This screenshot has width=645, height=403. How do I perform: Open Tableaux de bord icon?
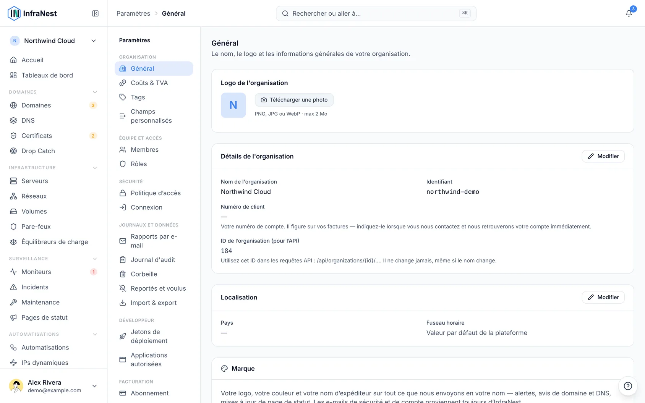(13, 75)
